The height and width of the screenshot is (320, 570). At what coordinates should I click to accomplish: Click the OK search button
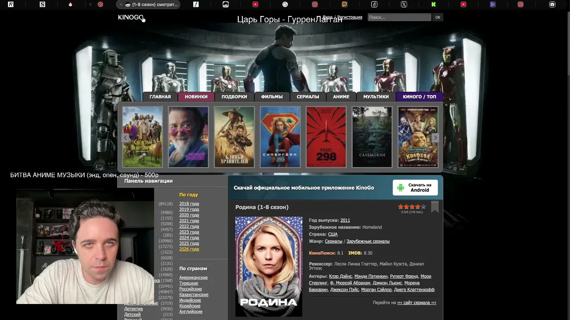tap(438, 17)
